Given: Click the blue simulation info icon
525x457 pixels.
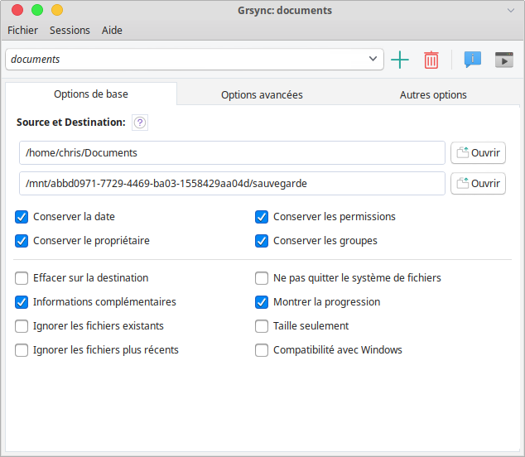Looking at the screenshot, I should (x=473, y=60).
